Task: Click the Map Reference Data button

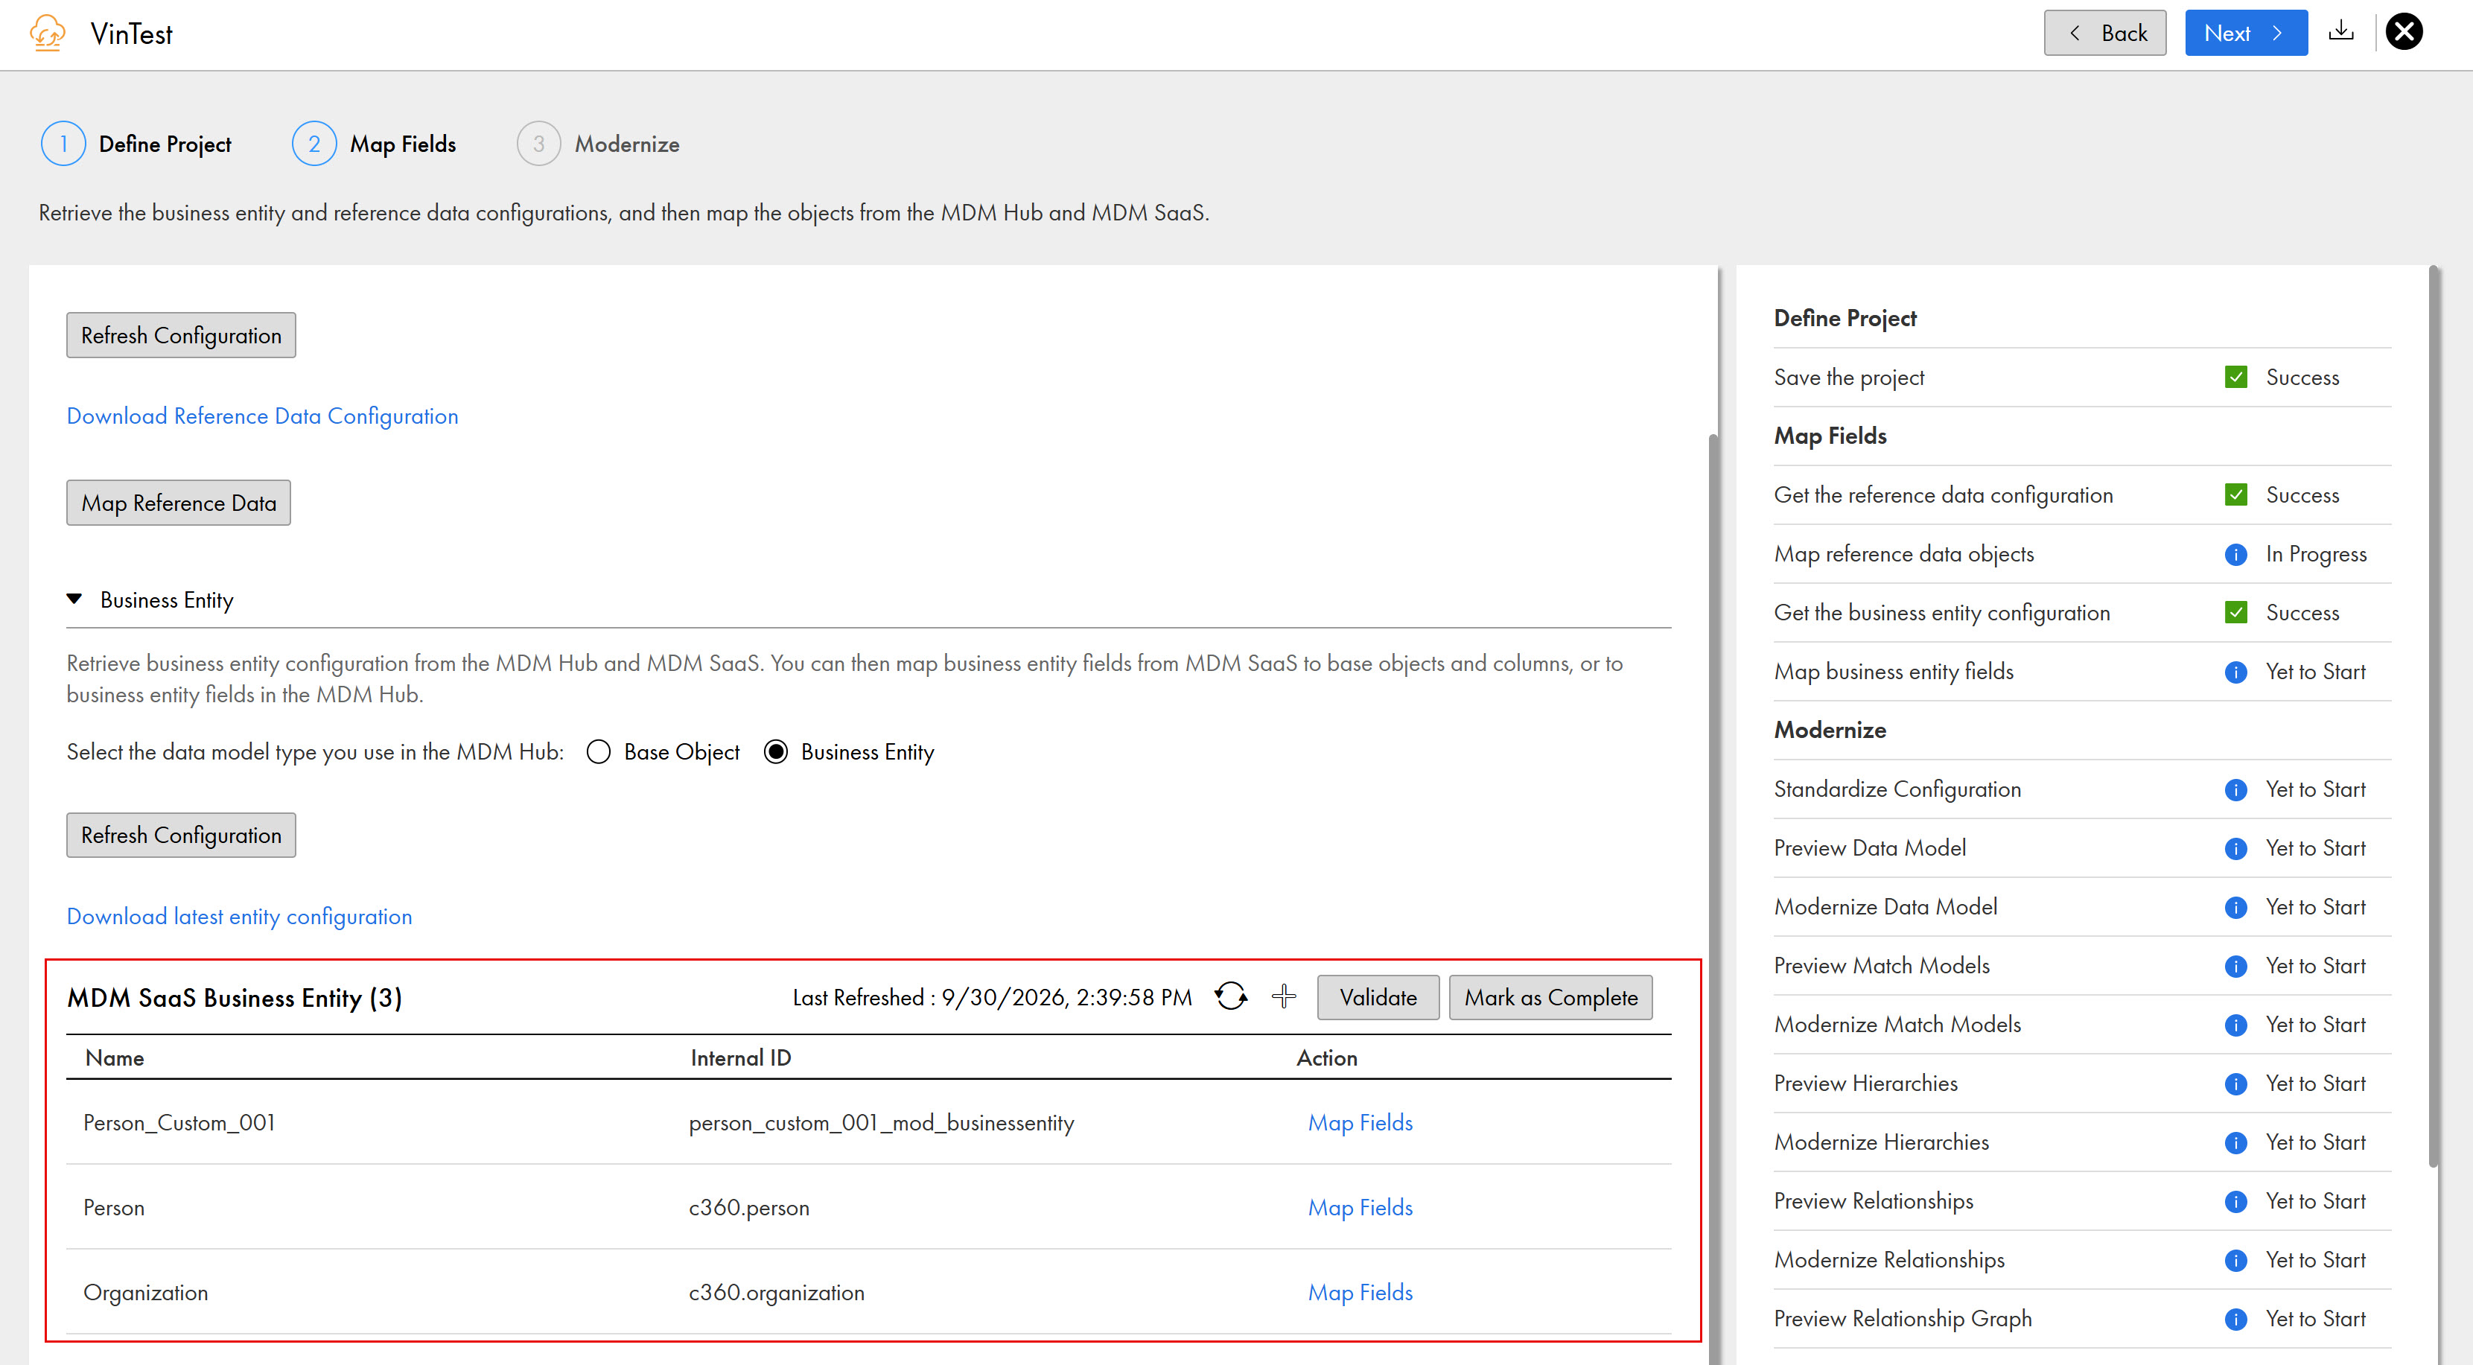Action: coord(179,503)
